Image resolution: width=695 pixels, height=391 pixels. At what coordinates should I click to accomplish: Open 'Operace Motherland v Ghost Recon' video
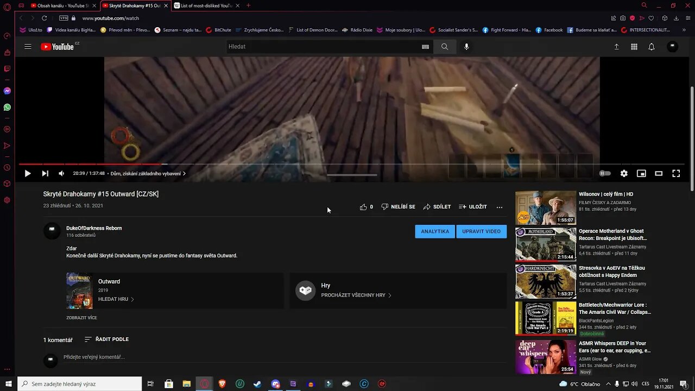[613, 235]
